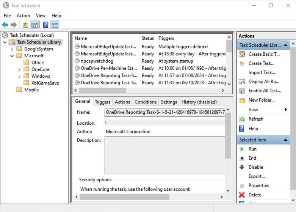Click the End stop square icon
The image size is (296, 212).
click(242, 158)
